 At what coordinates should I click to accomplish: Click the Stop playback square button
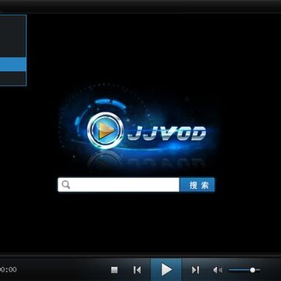click(114, 270)
